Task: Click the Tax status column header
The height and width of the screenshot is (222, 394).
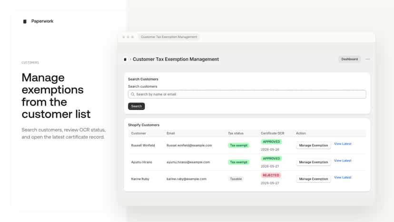Action: tap(236, 133)
